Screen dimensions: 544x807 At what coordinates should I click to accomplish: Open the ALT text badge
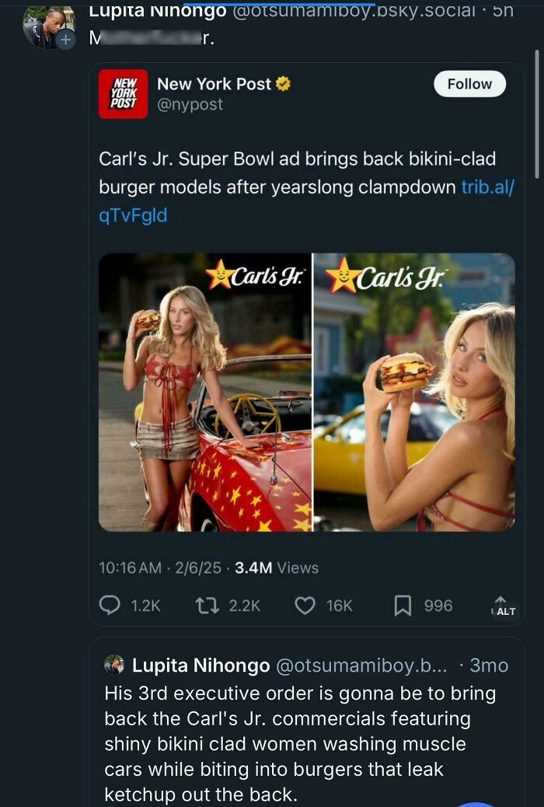(x=504, y=610)
